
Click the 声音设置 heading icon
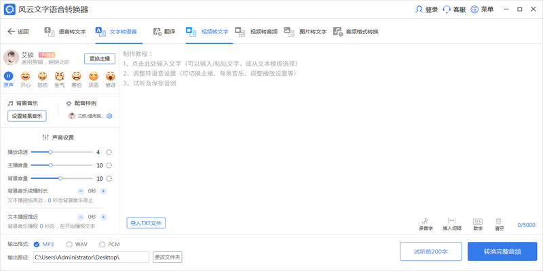click(x=45, y=138)
